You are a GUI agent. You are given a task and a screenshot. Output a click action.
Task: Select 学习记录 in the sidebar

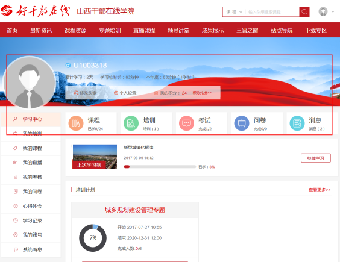pos(31,220)
